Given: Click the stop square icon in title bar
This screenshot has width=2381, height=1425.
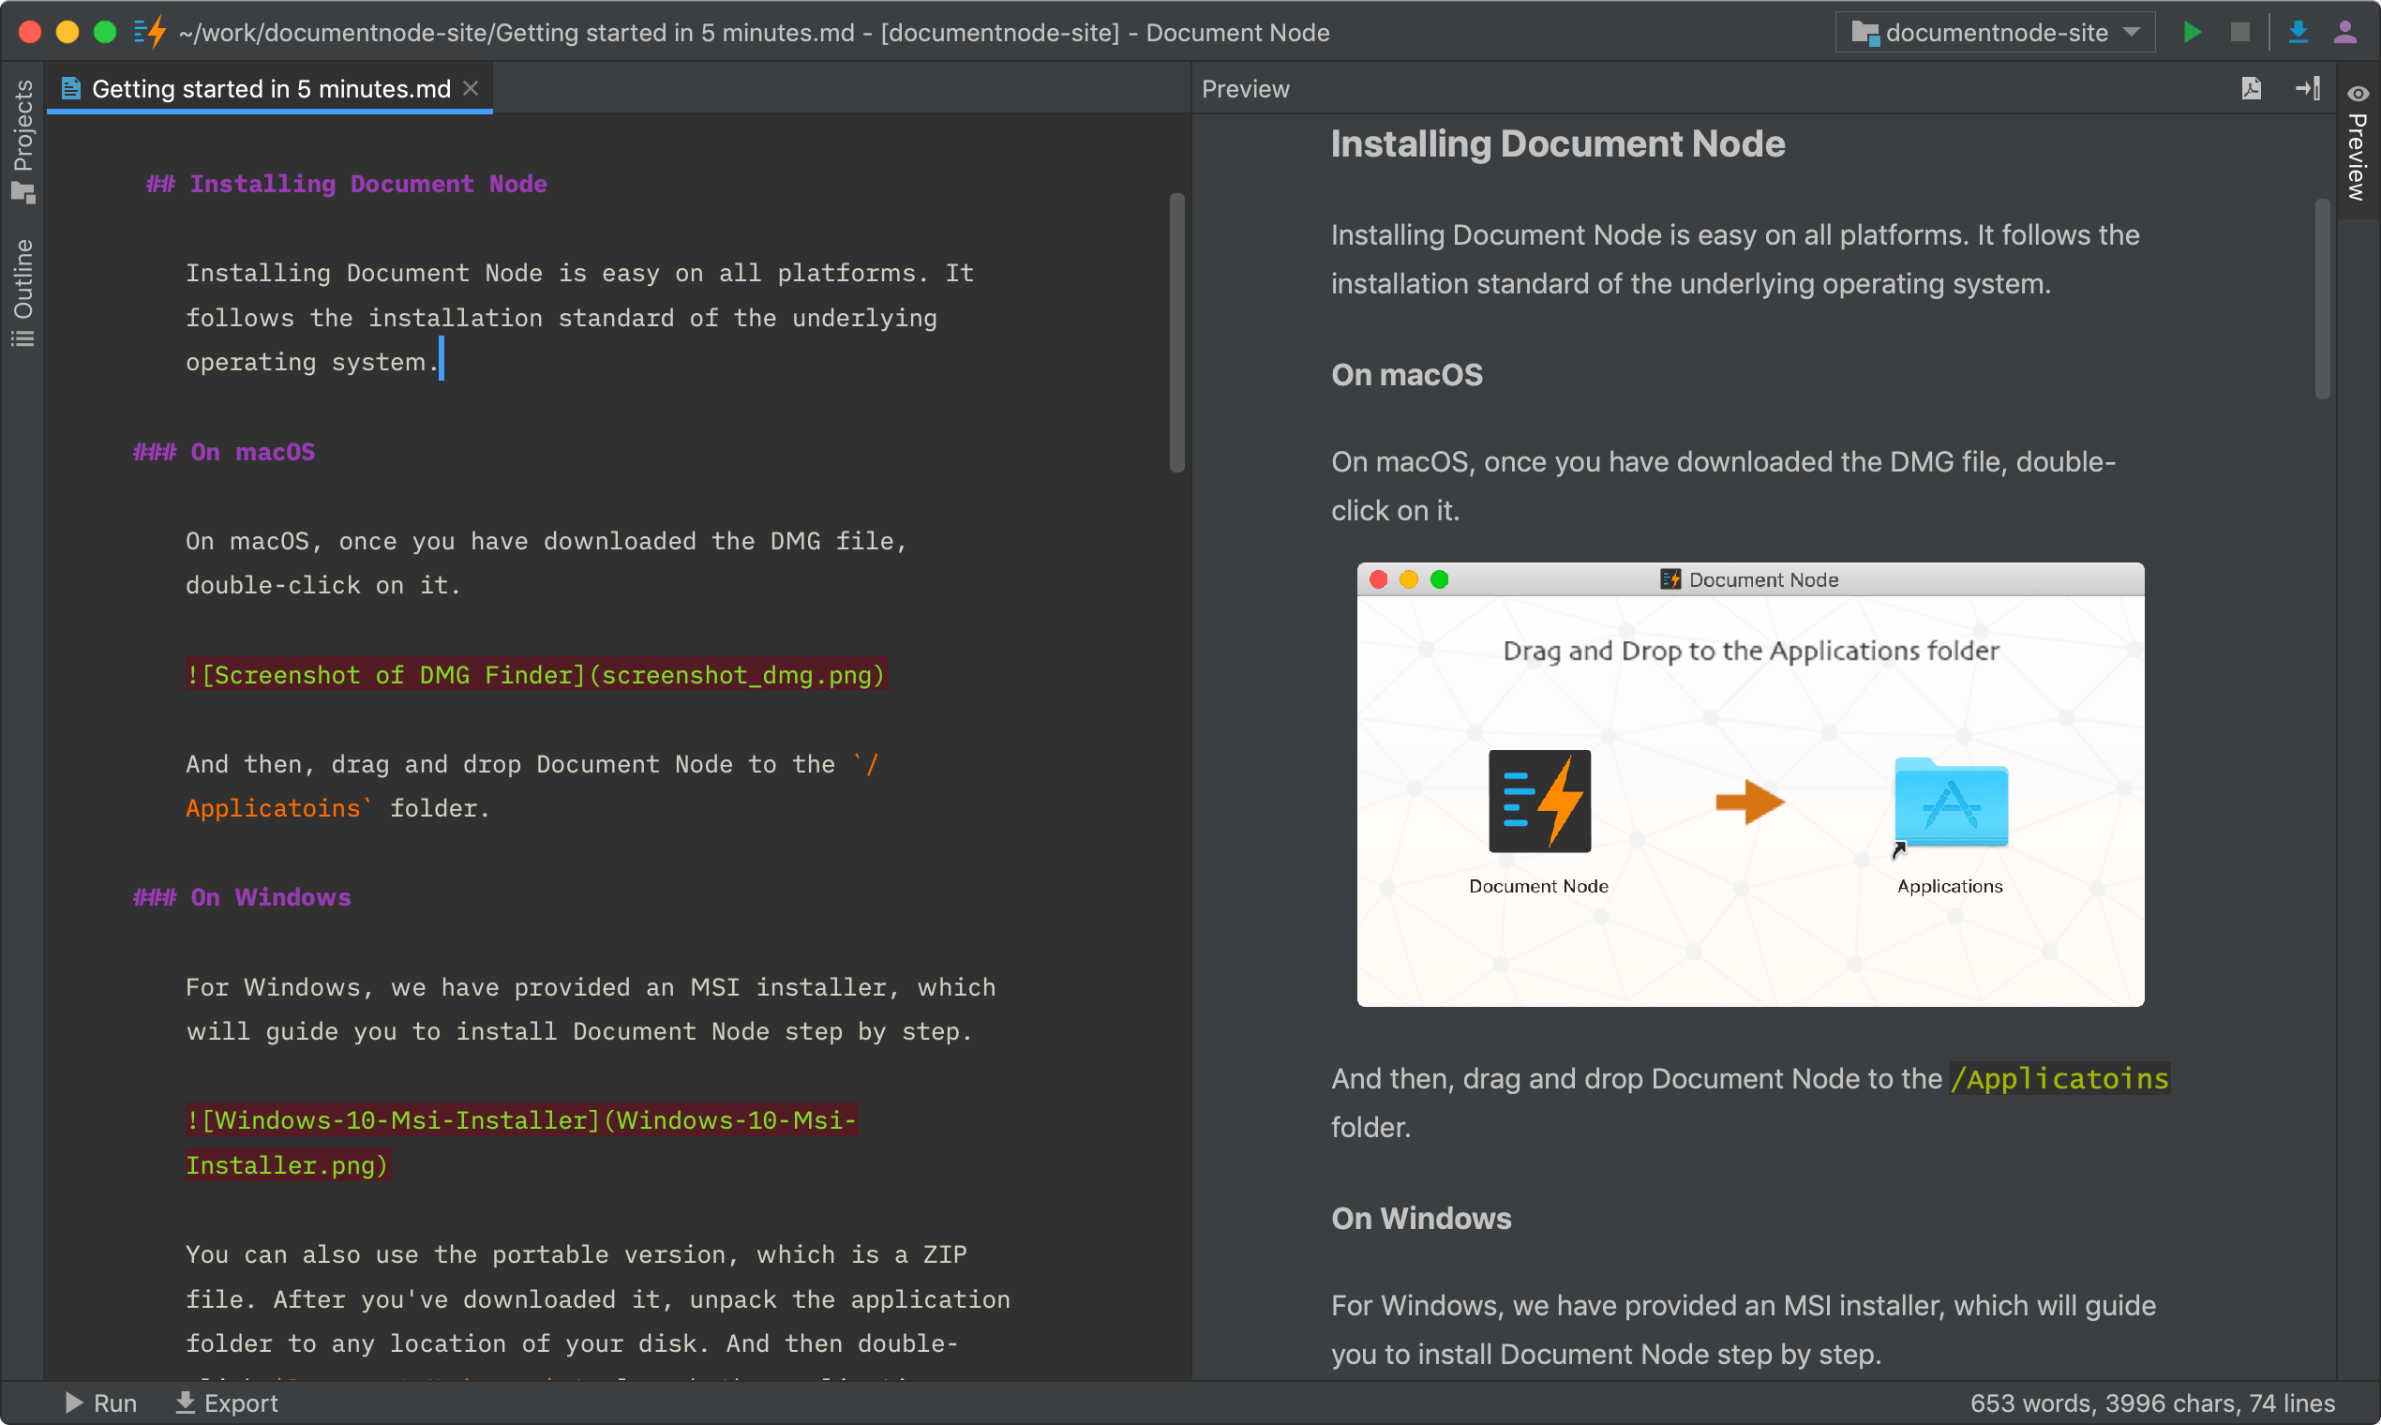Looking at the screenshot, I should point(2239,32).
